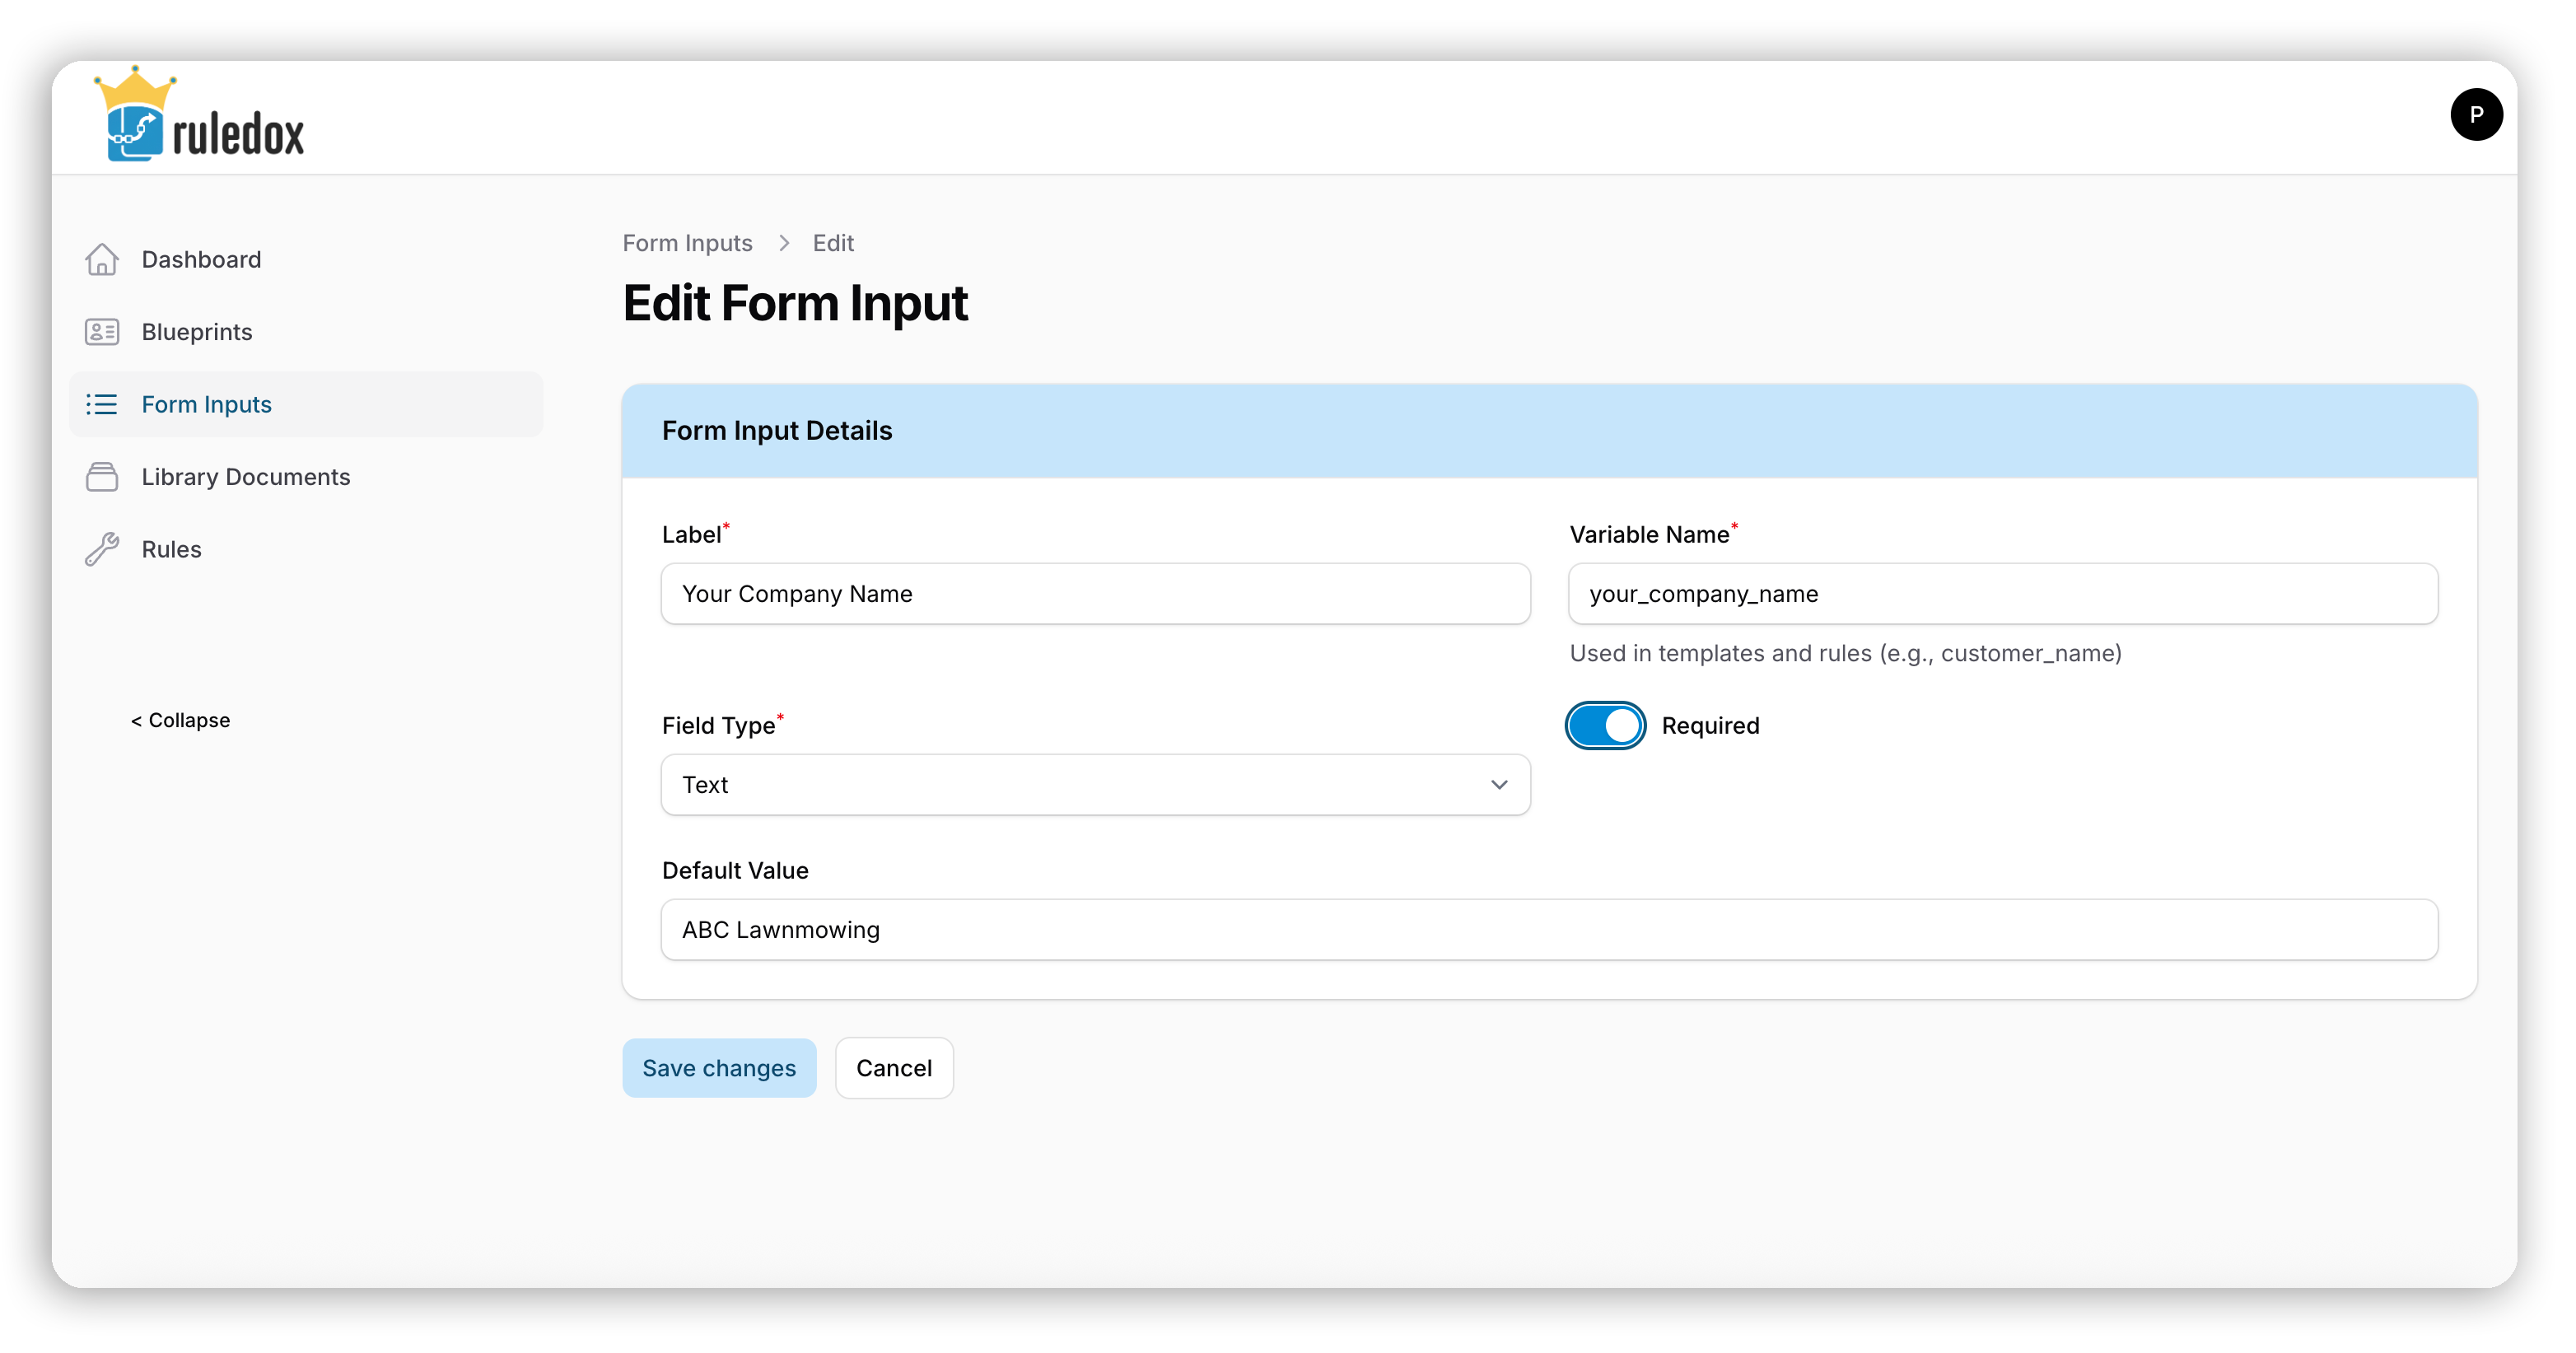Image resolution: width=2576 pixels, height=1353 pixels.
Task: Click the Library Documents stack icon
Action: pos(102,477)
